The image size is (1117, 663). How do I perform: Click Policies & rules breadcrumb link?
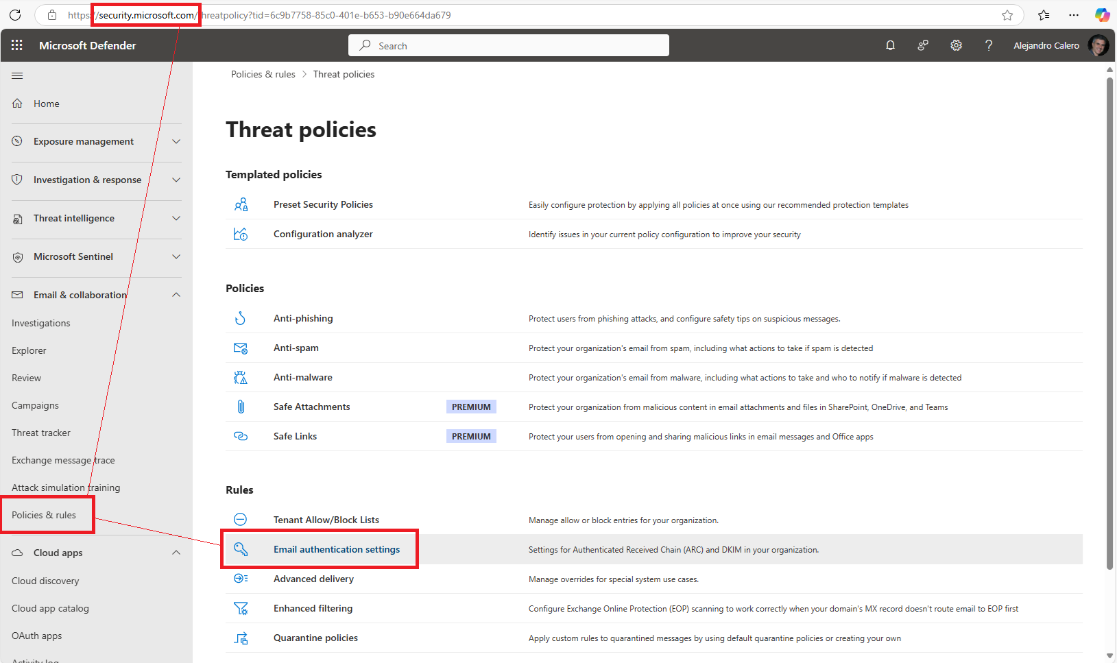[x=263, y=74]
